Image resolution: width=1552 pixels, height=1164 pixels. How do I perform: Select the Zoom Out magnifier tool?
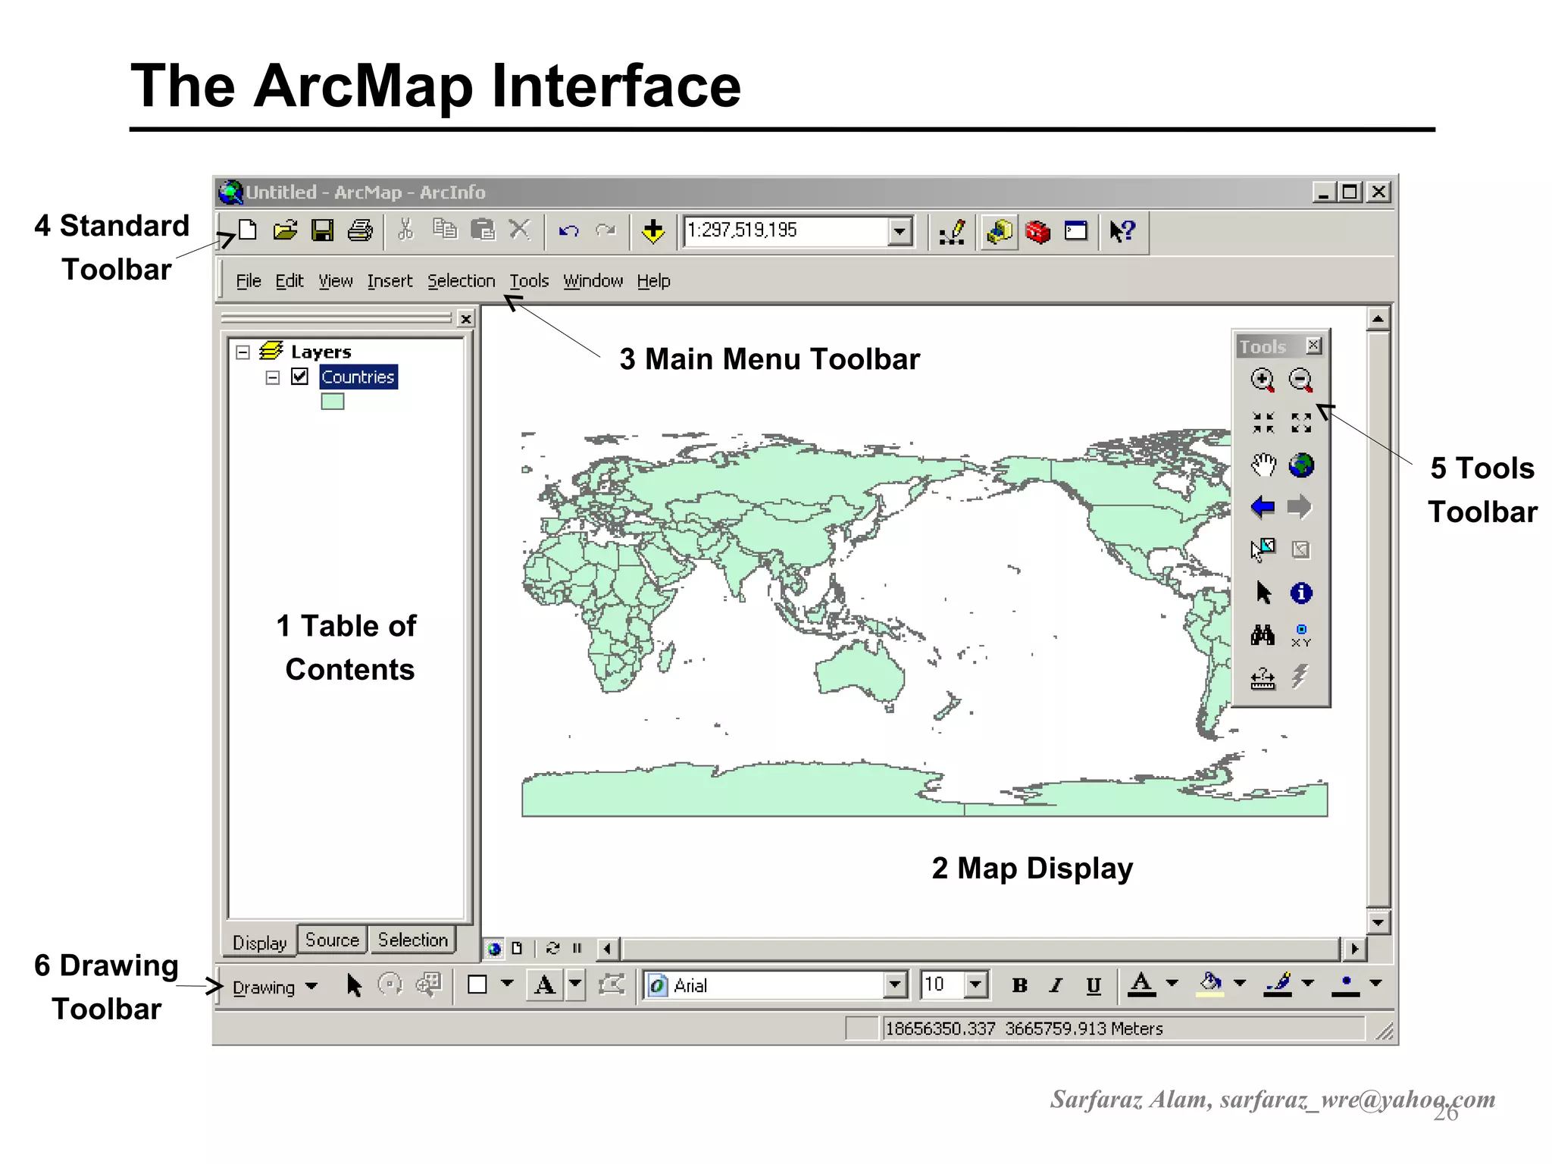pos(1301,380)
